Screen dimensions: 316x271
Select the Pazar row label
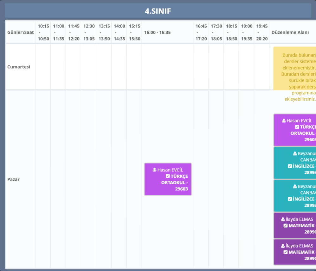(14, 179)
